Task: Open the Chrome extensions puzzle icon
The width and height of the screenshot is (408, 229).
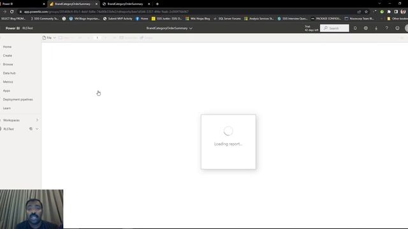Action: click(389, 11)
